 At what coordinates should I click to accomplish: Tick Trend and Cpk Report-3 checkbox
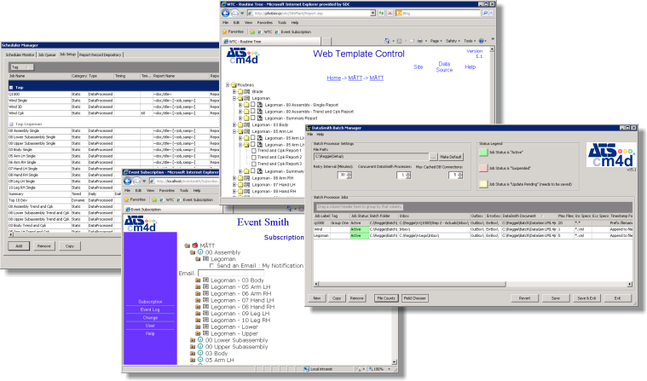254,165
